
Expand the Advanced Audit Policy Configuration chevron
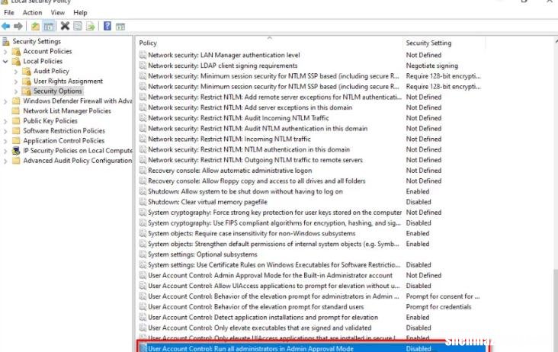pos(5,161)
